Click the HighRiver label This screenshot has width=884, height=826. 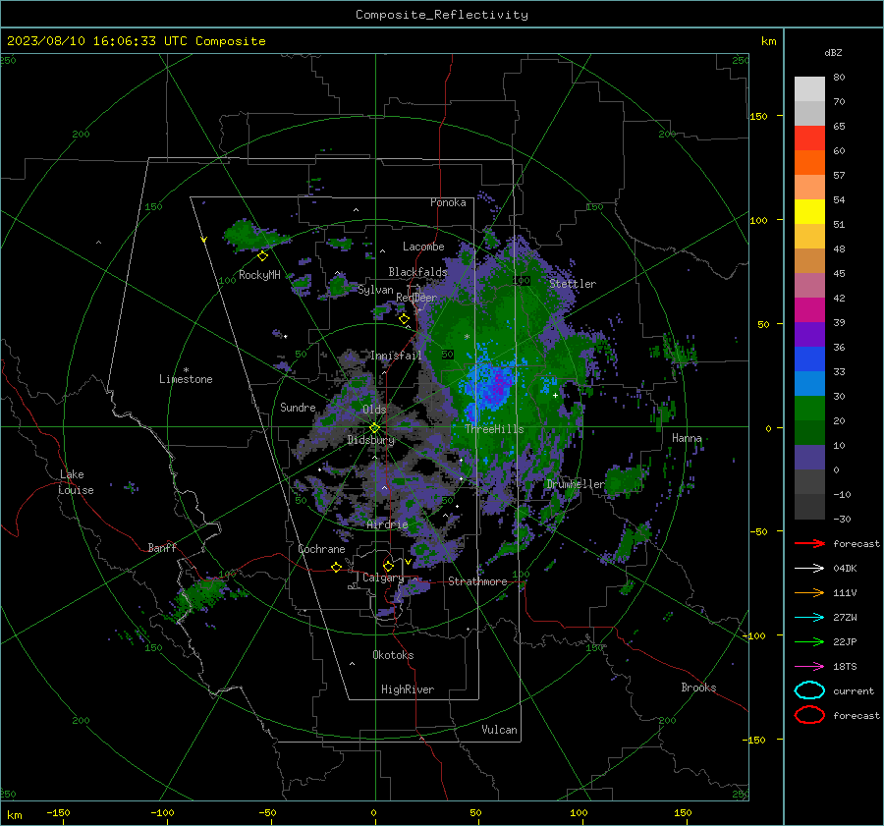pos(408,689)
